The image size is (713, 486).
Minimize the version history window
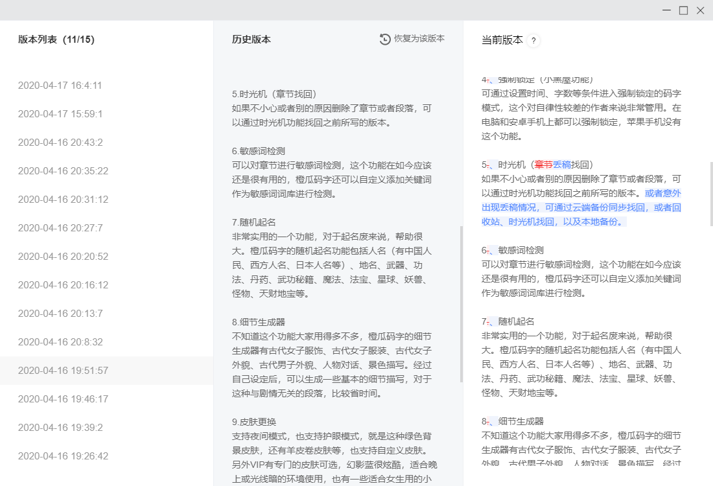tap(666, 10)
